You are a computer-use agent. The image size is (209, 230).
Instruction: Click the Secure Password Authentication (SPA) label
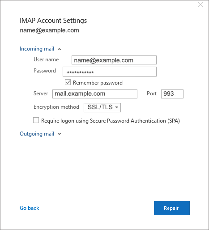[111, 121]
